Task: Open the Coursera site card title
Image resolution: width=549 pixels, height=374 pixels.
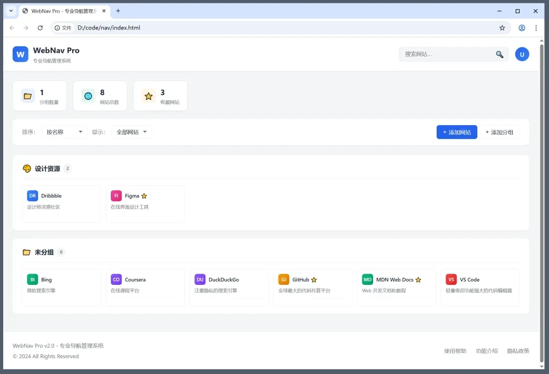Action: (135, 280)
